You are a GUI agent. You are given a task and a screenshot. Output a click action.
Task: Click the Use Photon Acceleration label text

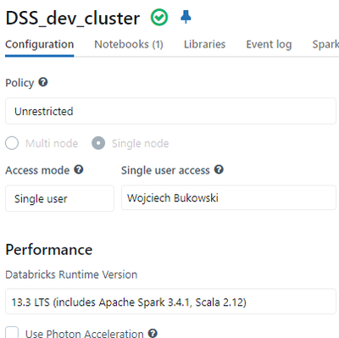point(85,334)
